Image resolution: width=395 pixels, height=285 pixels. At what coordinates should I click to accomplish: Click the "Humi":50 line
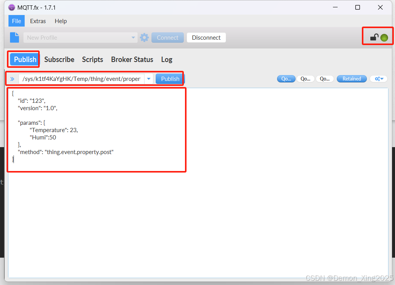[43, 137]
